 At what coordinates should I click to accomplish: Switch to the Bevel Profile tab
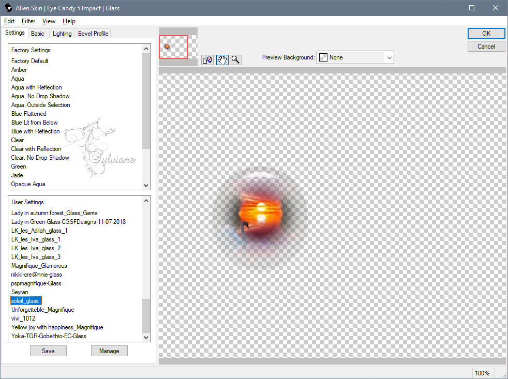93,34
